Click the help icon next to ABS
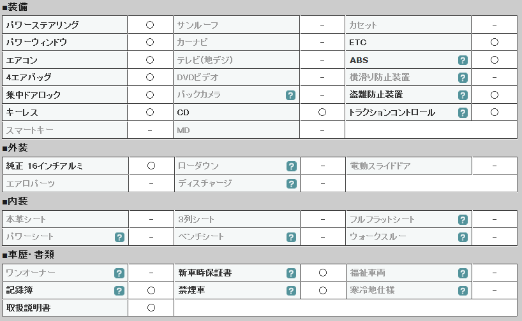 (463, 60)
